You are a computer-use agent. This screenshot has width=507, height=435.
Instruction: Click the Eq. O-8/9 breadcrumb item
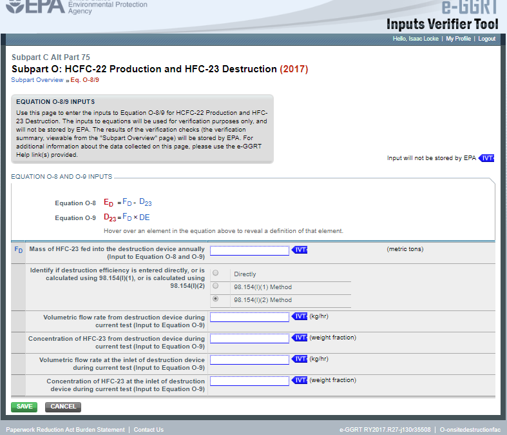(85, 80)
